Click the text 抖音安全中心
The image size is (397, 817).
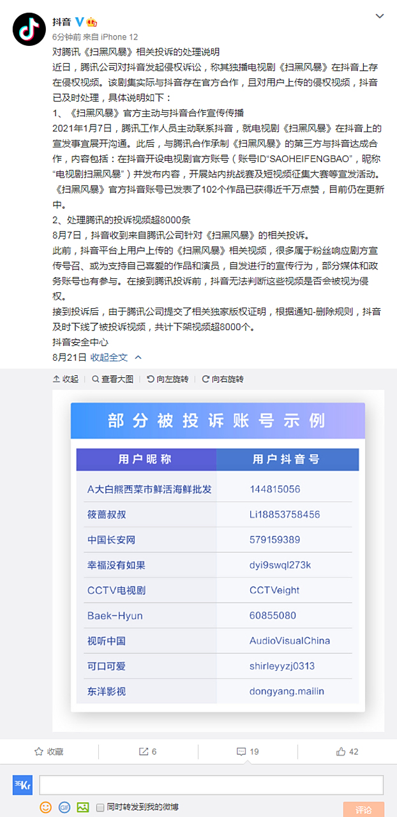coord(80,343)
